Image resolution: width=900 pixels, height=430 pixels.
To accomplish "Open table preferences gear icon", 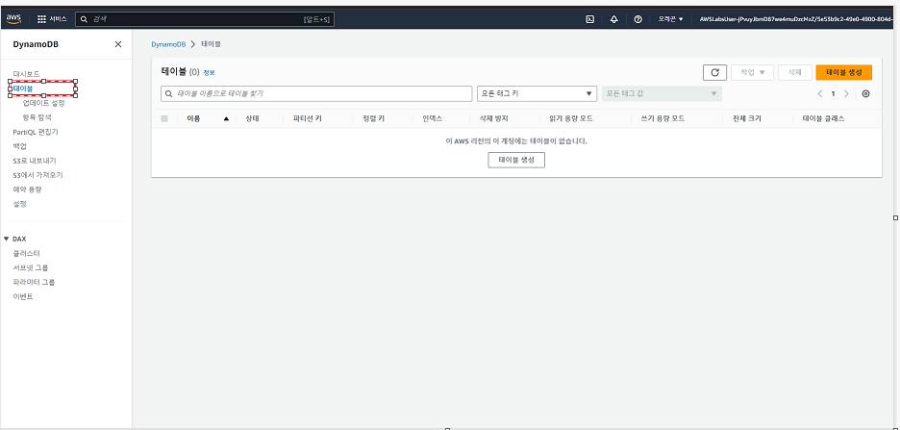I will tap(866, 93).
